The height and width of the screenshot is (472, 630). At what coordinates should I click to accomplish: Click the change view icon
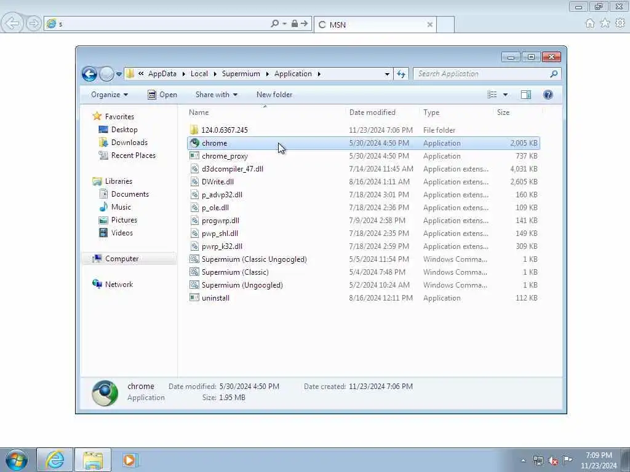[492, 95]
